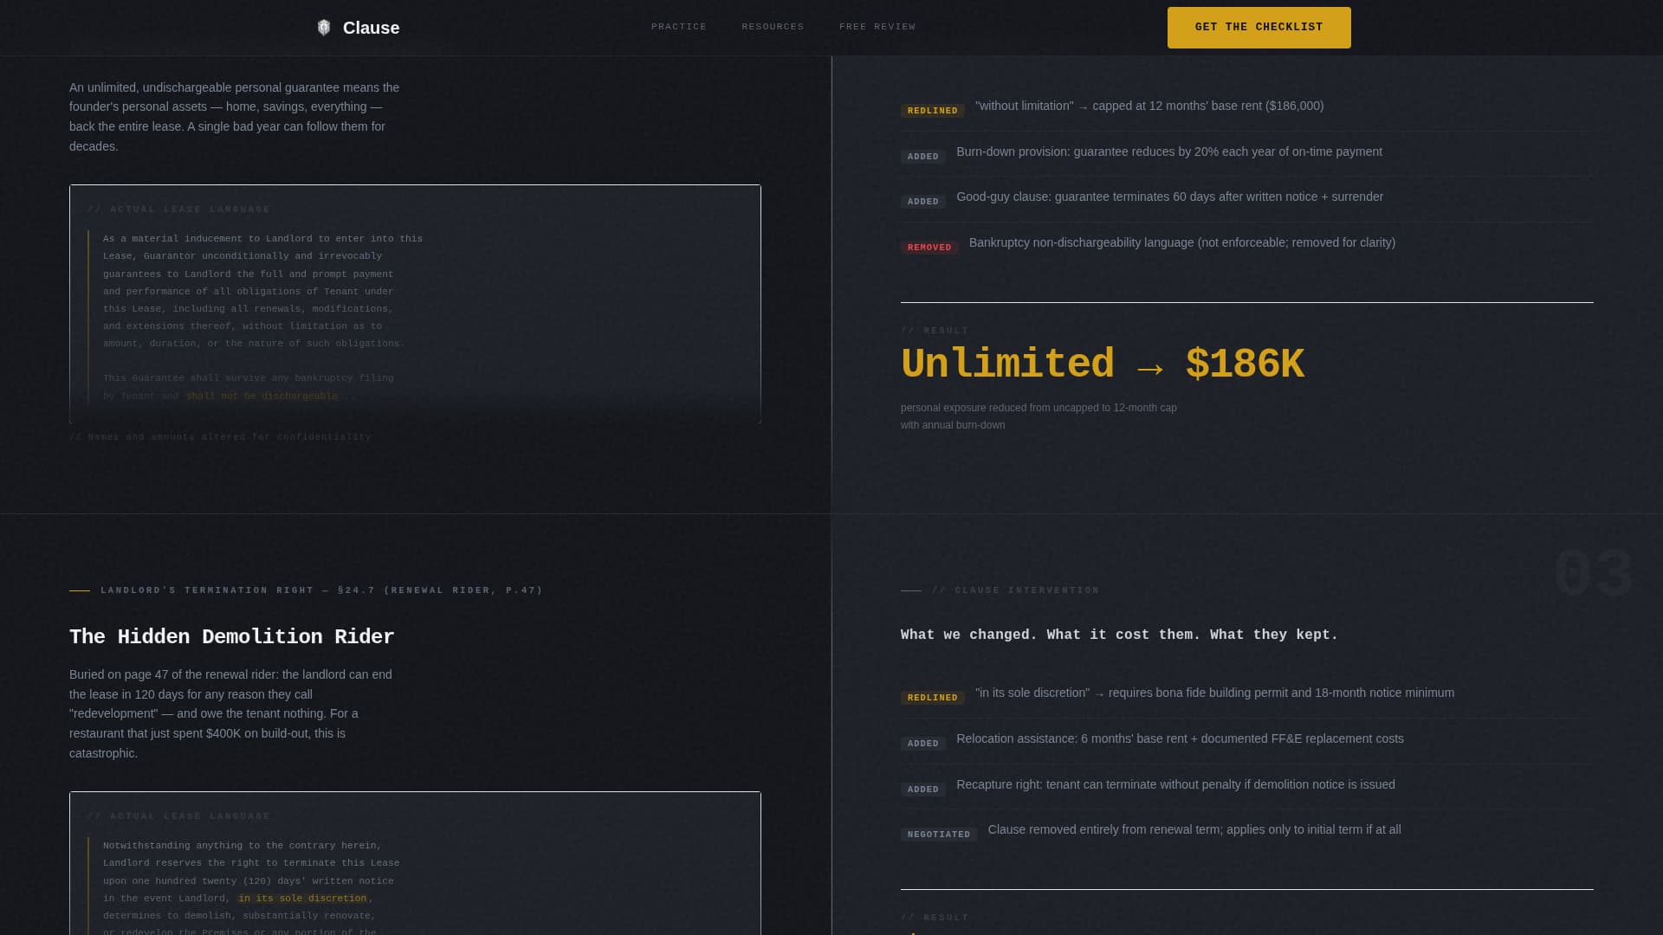
Task: Click the Clause shield logo icon
Action: coord(323,27)
